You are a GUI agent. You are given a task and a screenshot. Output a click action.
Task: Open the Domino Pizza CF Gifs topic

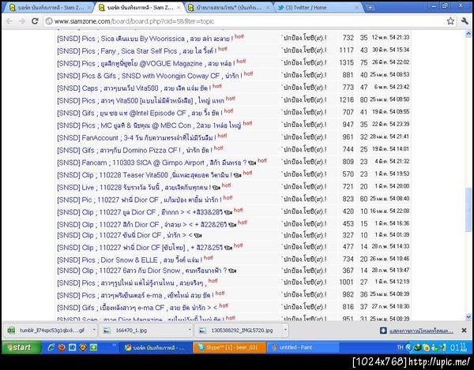pos(134,150)
